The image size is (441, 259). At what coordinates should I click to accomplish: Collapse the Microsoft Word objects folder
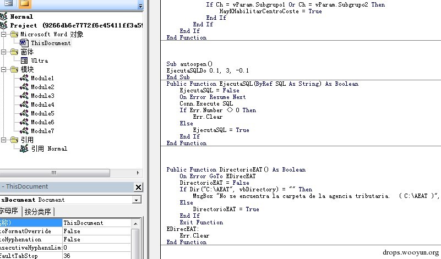pos(4,34)
